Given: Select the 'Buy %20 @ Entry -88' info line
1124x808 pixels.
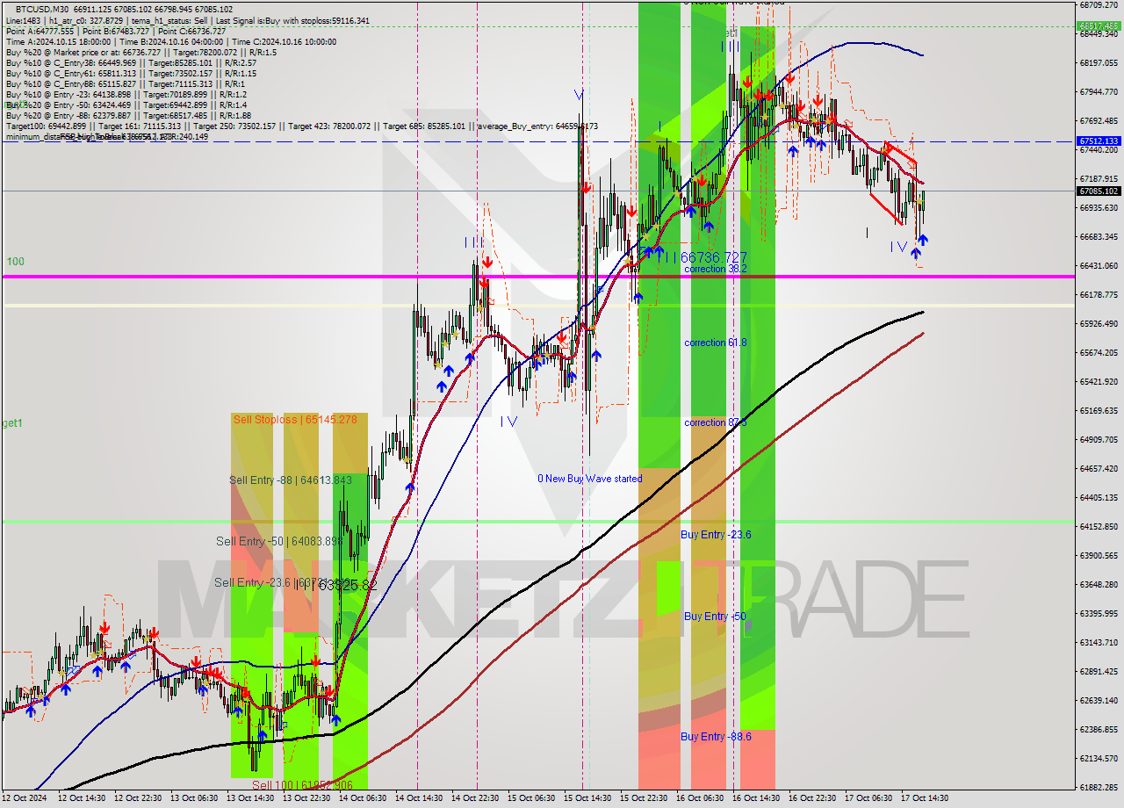Looking at the screenshot, I should tap(128, 115).
